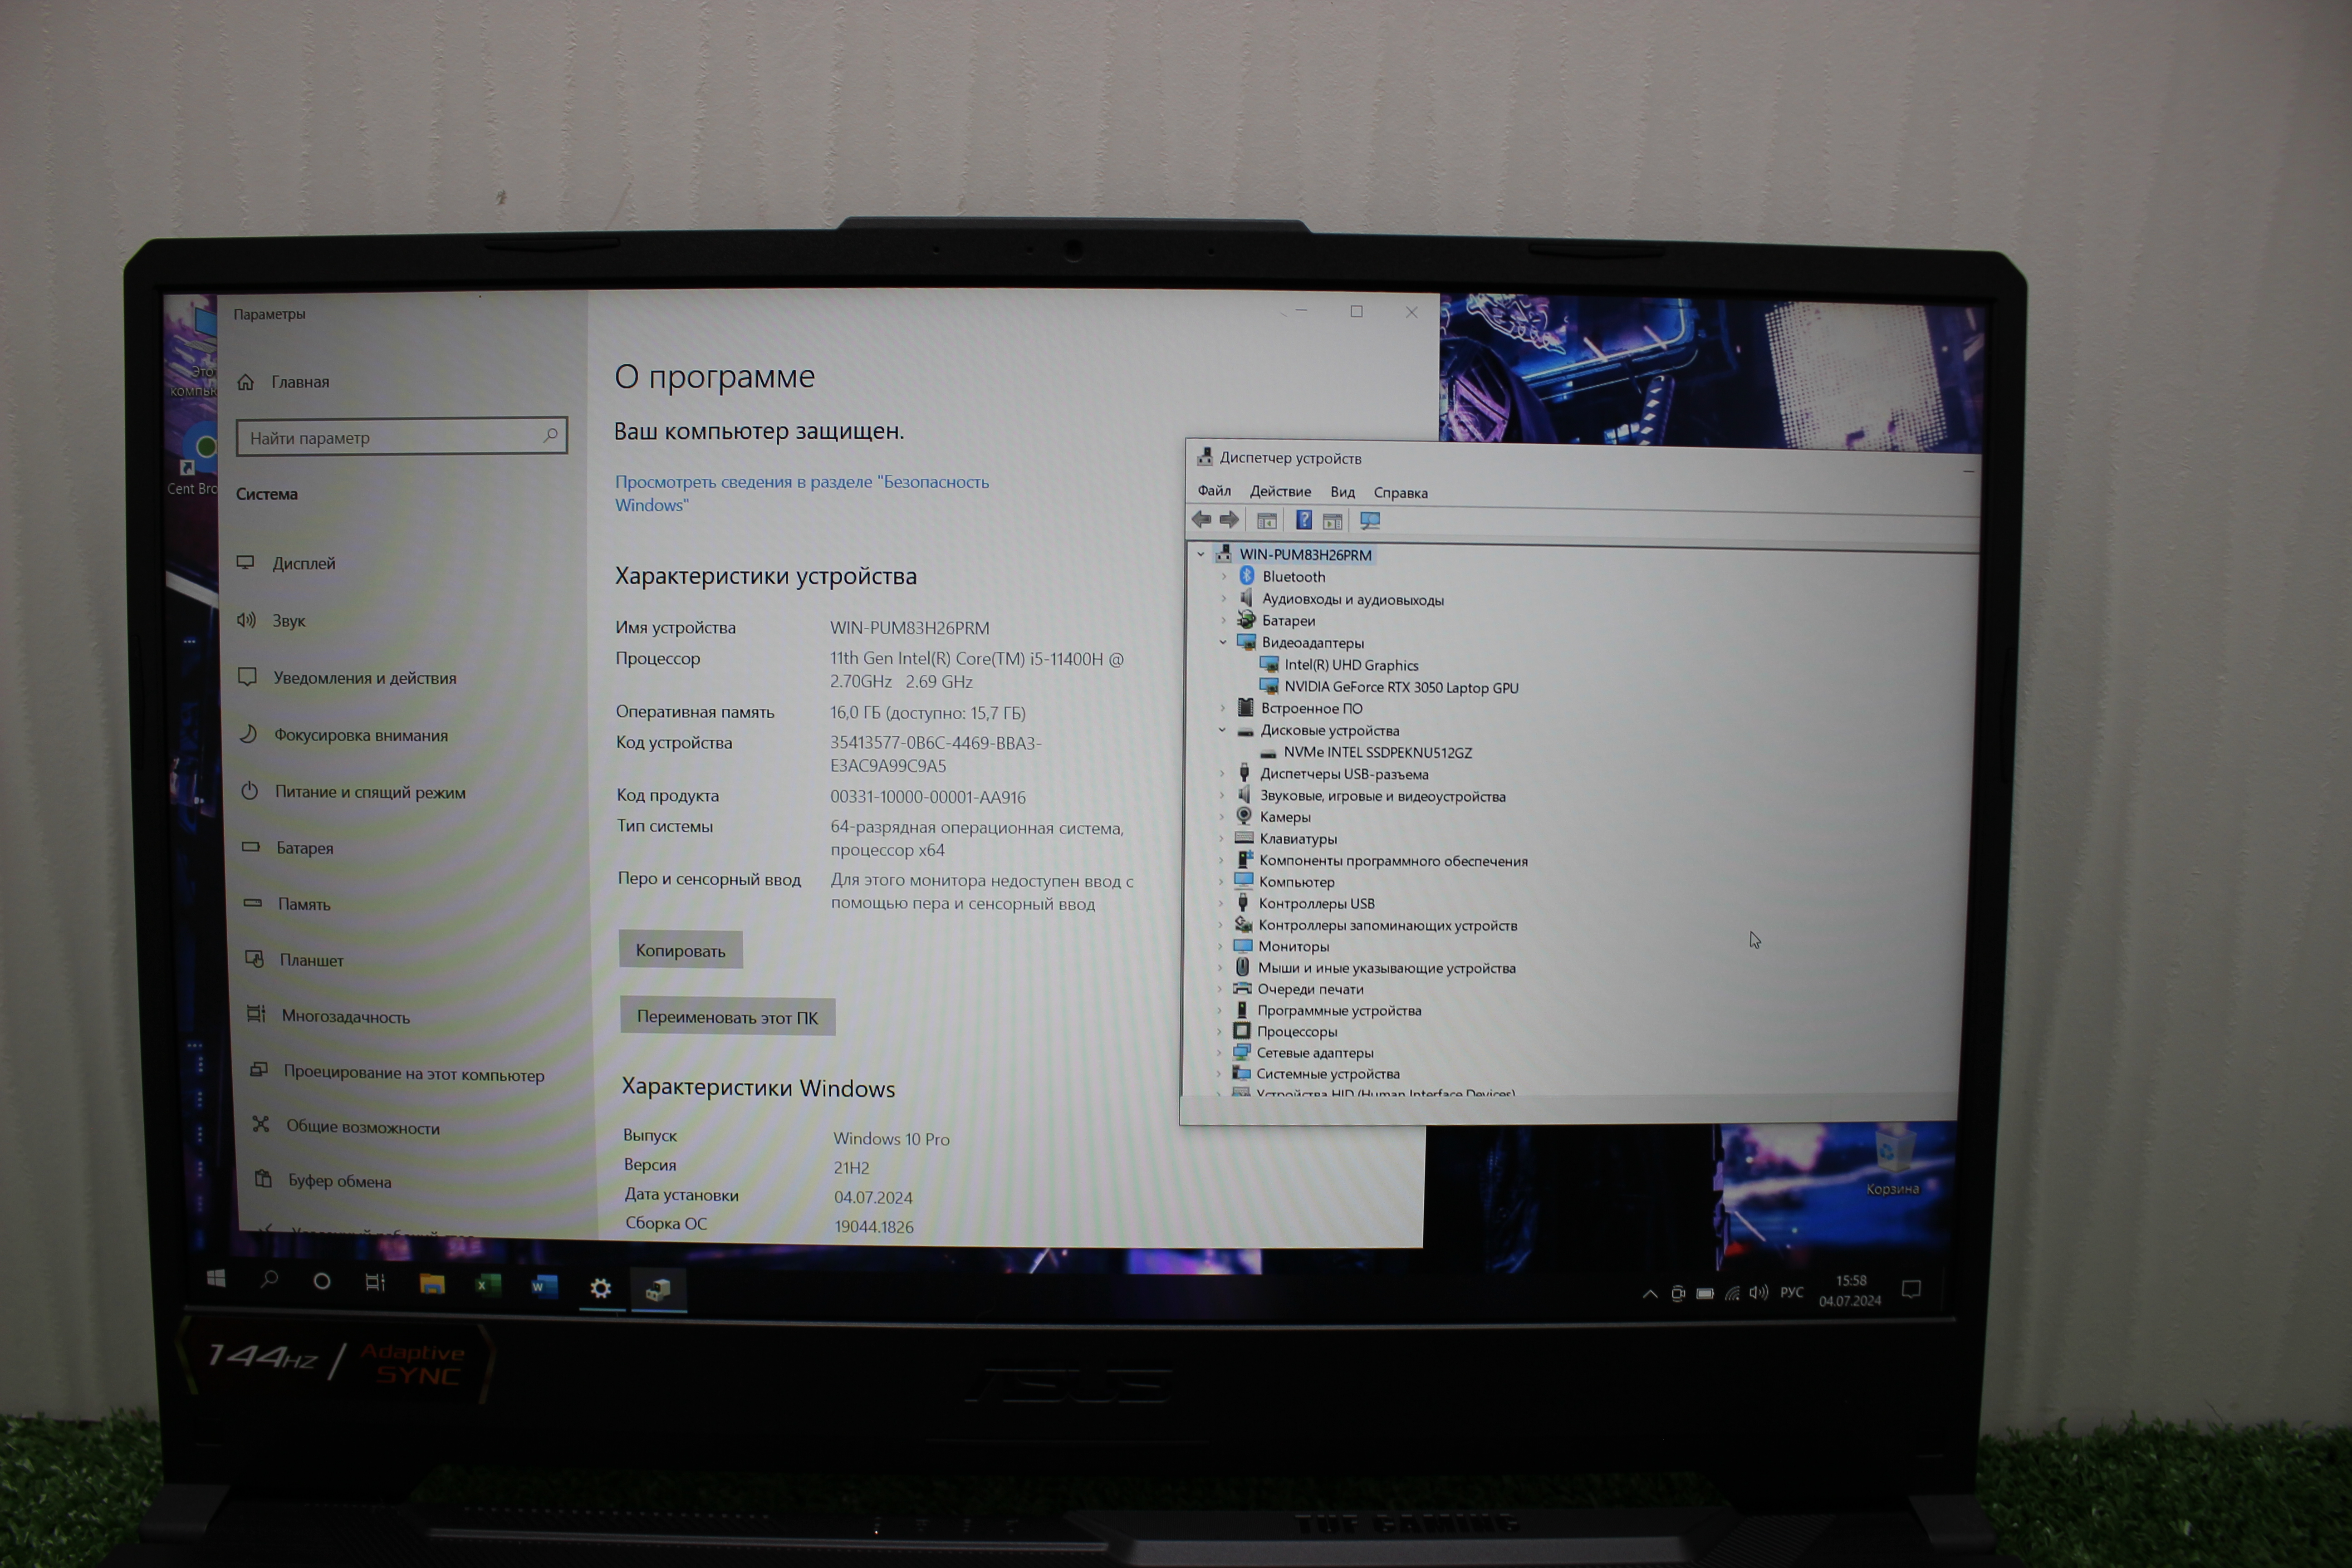The height and width of the screenshot is (1568, 2352).
Task: Open the notification center icon
Action: point(1911,1289)
